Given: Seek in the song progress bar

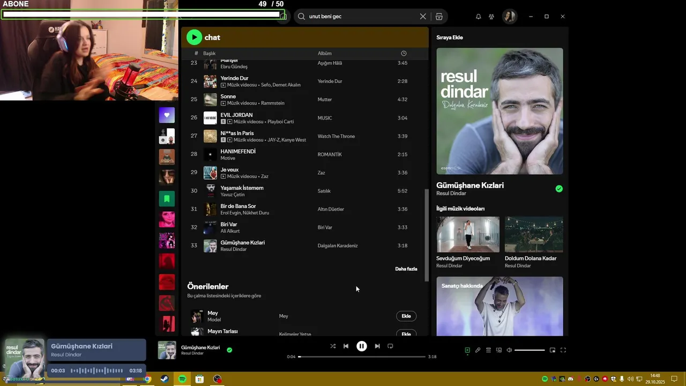Looking at the screenshot, I should tap(362, 357).
